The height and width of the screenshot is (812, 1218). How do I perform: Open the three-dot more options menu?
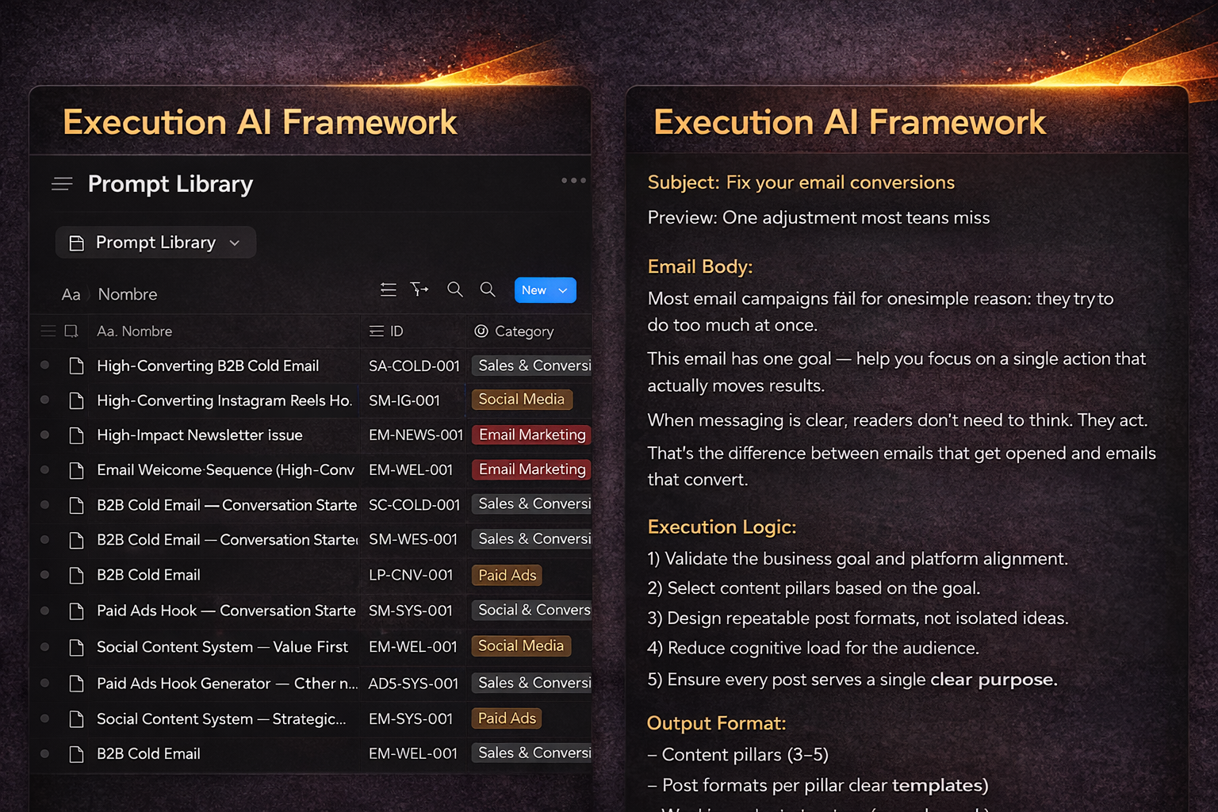tap(573, 181)
